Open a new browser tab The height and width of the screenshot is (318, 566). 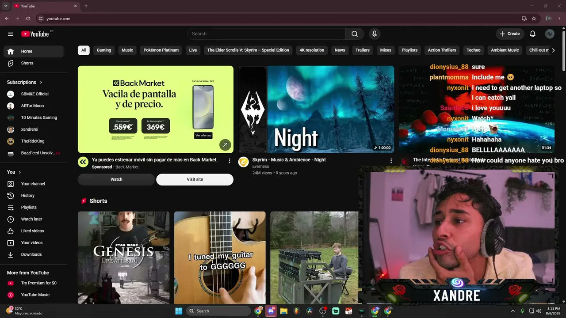pyautogui.click(x=86, y=6)
